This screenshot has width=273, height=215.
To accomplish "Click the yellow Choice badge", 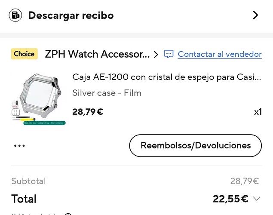I will click(x=25, y=54).
